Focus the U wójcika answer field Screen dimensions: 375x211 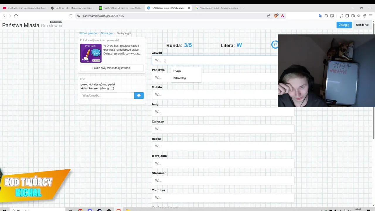click(x=223, y=163)
